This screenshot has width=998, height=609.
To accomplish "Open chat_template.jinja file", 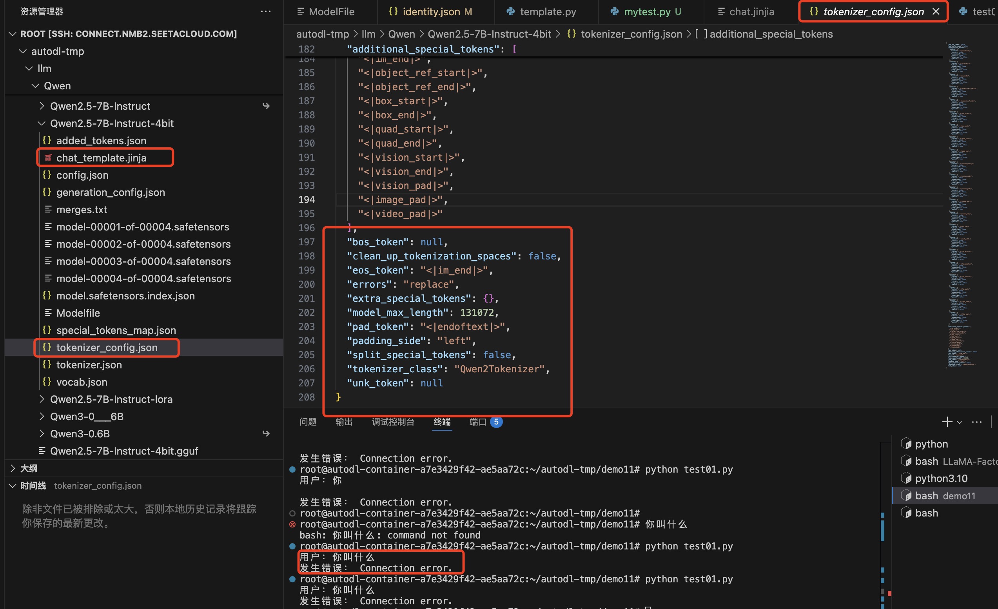I will point(101,158).
